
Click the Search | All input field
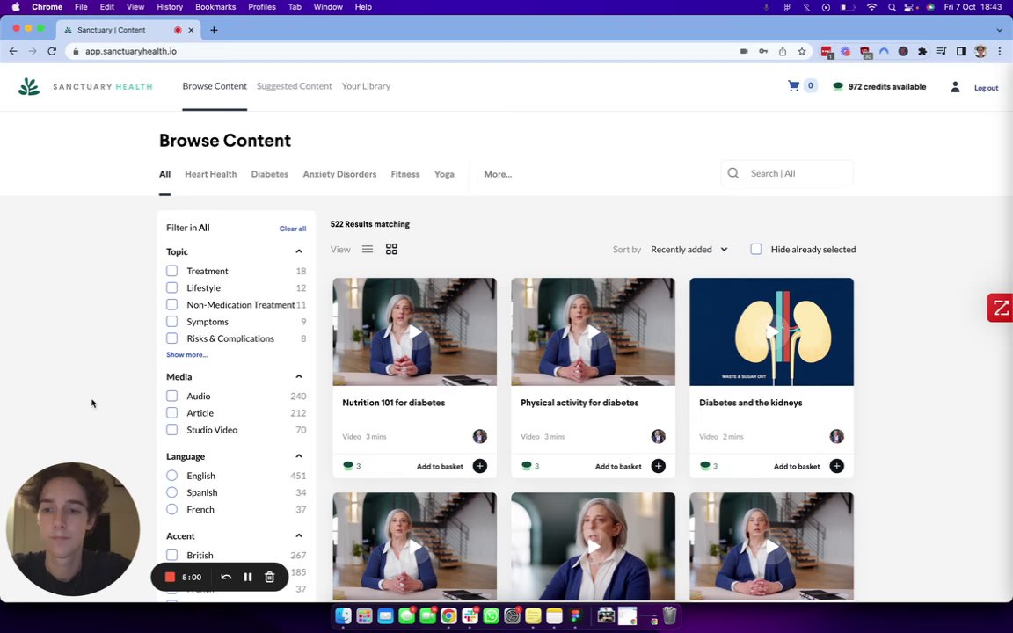(787, 173)
